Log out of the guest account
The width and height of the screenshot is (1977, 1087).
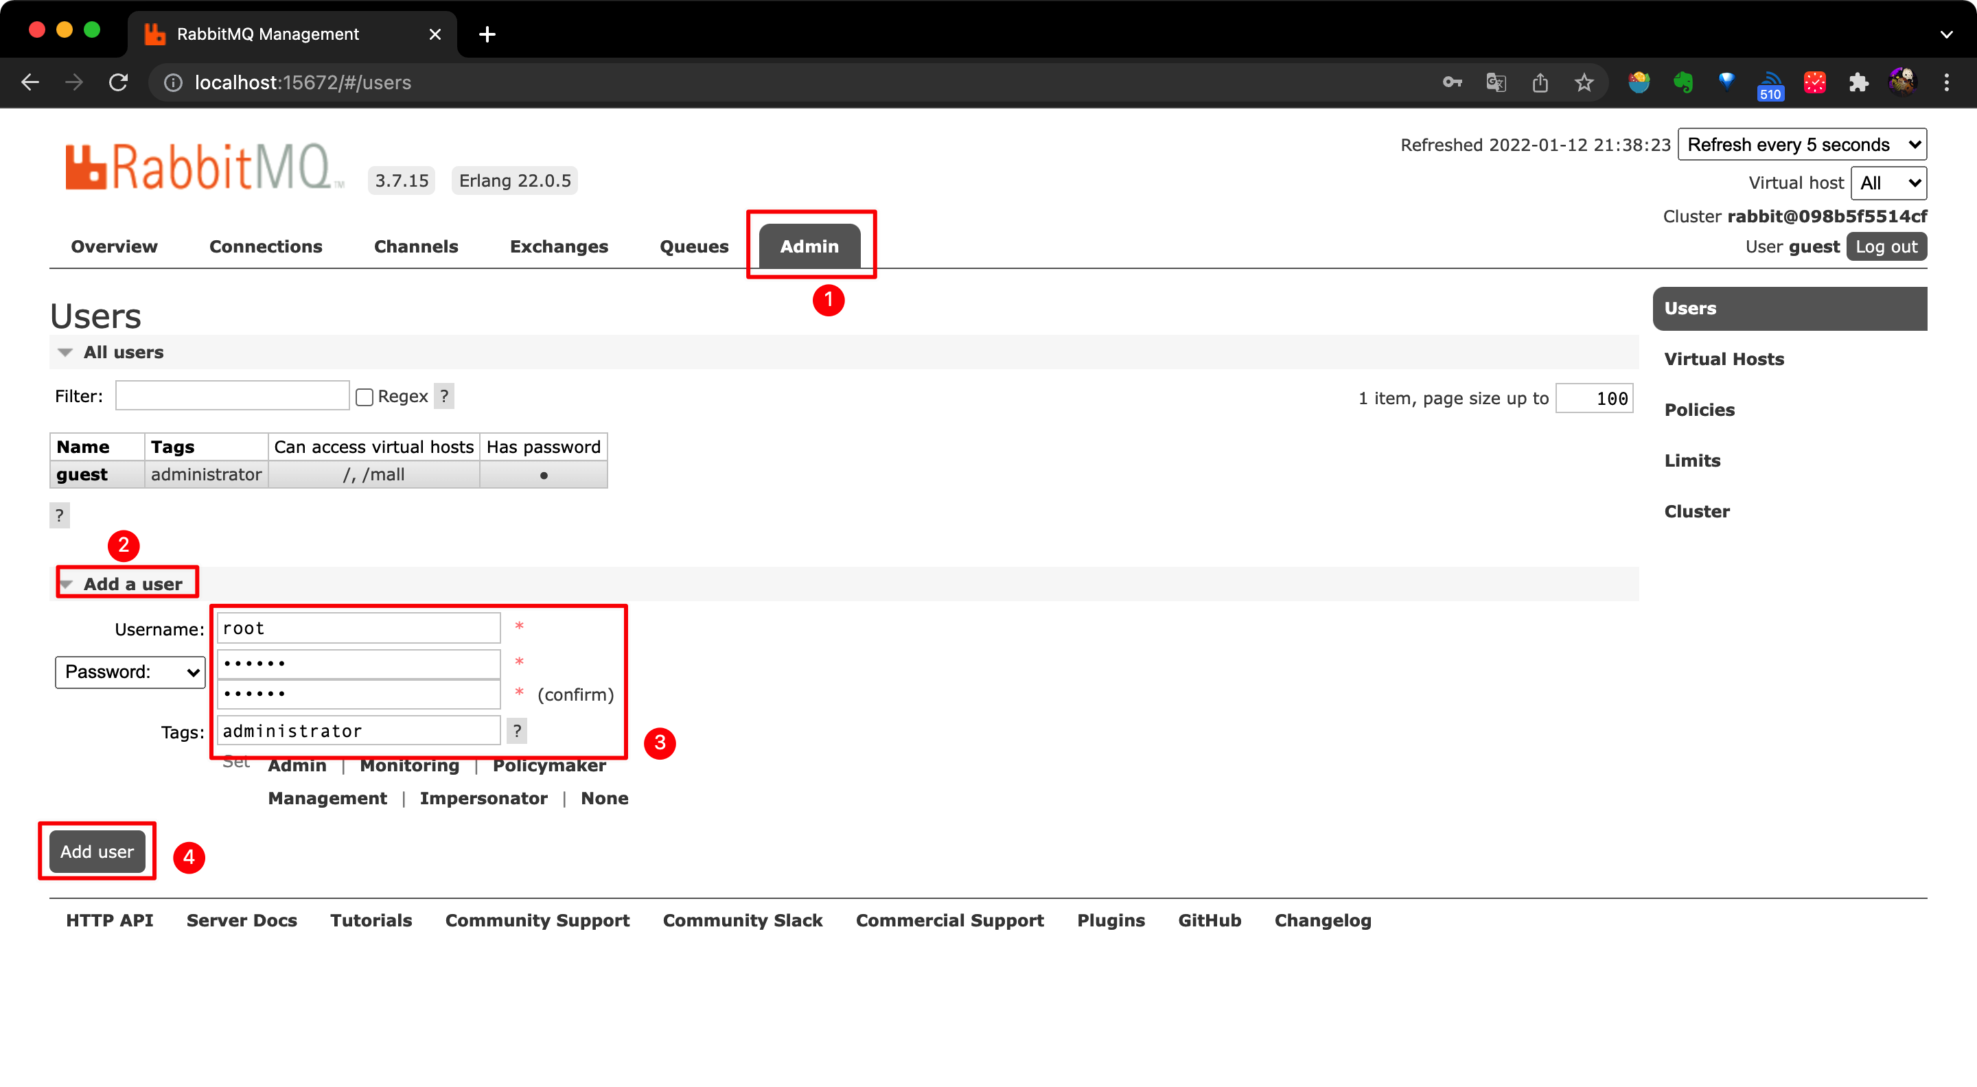pos(1886,246)
